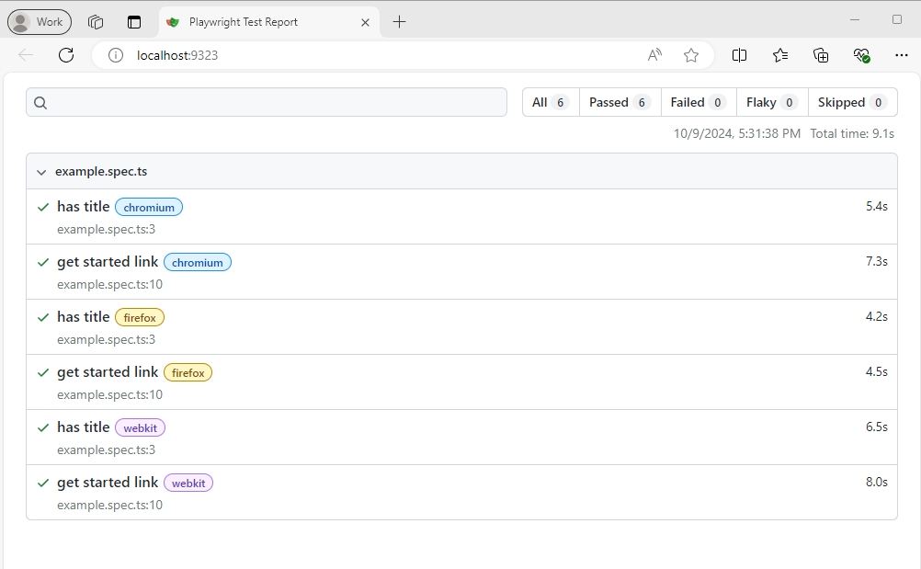Open a new browser tab
Screen dimensions: 921x569
[x=399, y=22]
